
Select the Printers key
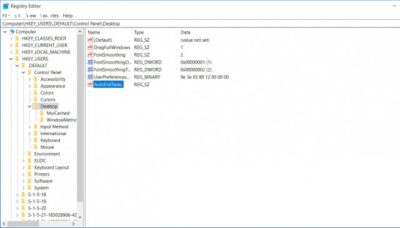42,174
